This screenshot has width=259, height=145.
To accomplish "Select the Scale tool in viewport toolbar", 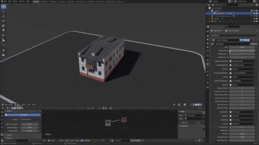I will point(4,26).
